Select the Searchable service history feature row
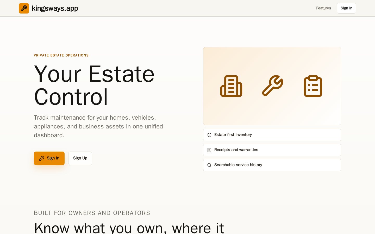Image resolution: width=375 pixels, height=234 pixels. tap(272, 165)
